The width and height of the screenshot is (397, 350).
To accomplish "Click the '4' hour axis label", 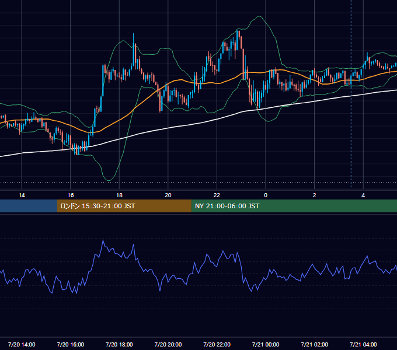I will click(x=363, y=195).
